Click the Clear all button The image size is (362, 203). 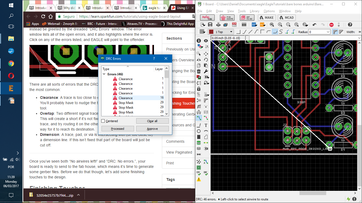pos(152,121)
